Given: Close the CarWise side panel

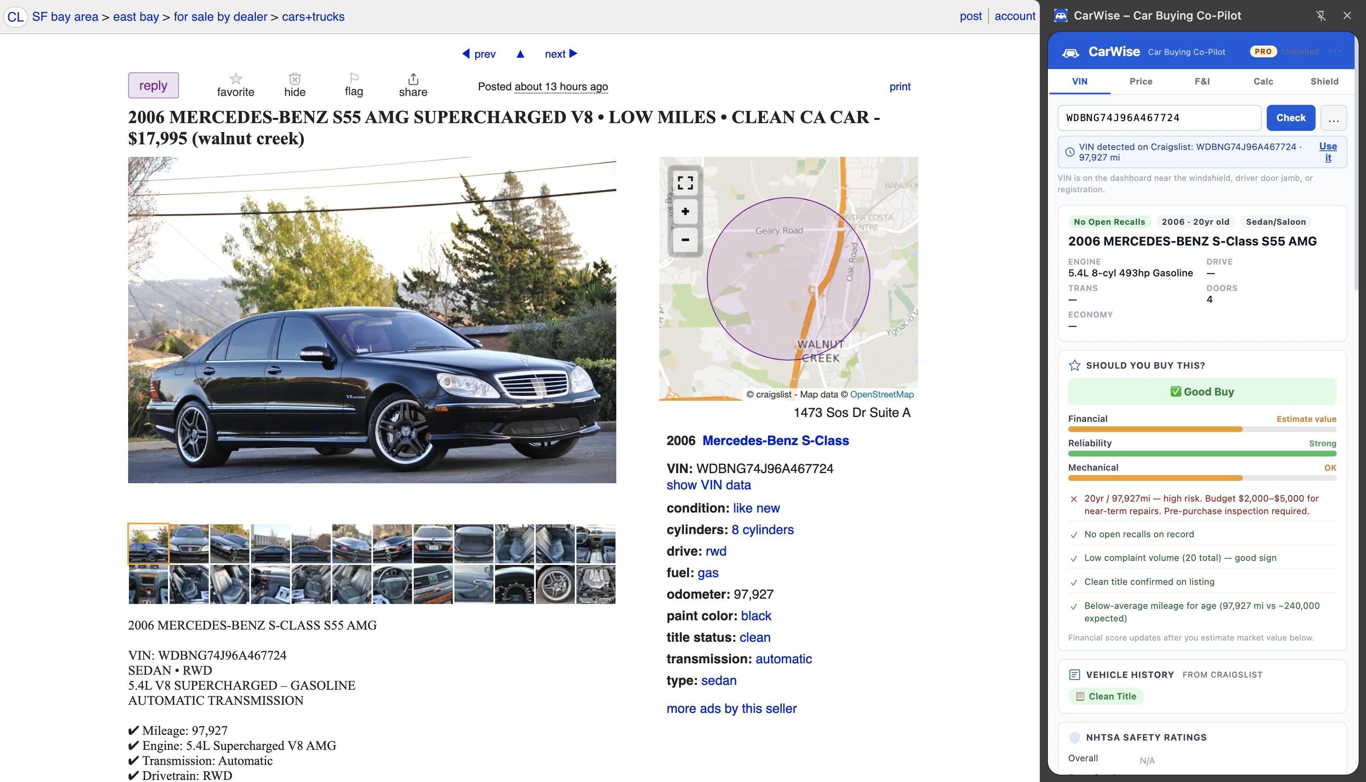Looking at the screenshot, I should (x=1346, y=15).
